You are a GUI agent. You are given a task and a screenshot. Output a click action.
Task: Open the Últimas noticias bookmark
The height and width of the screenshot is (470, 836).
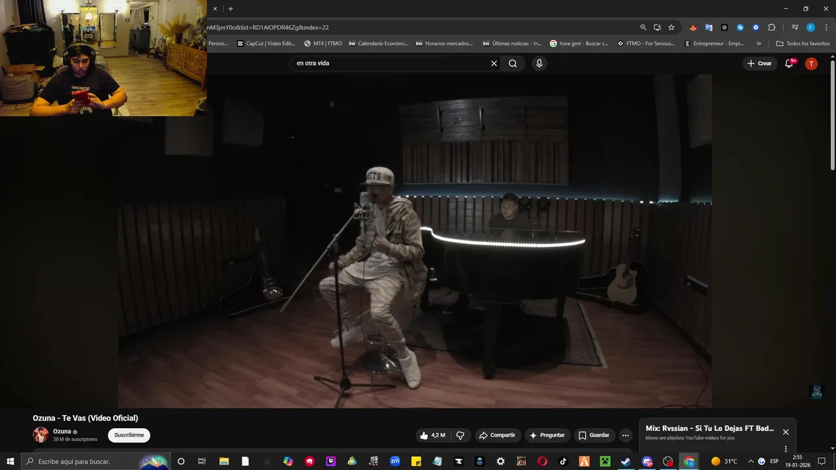click(x=512, y=44)
